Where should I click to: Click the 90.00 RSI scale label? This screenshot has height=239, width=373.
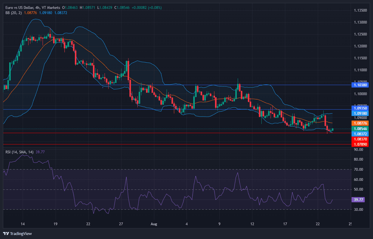click(358, 149)
